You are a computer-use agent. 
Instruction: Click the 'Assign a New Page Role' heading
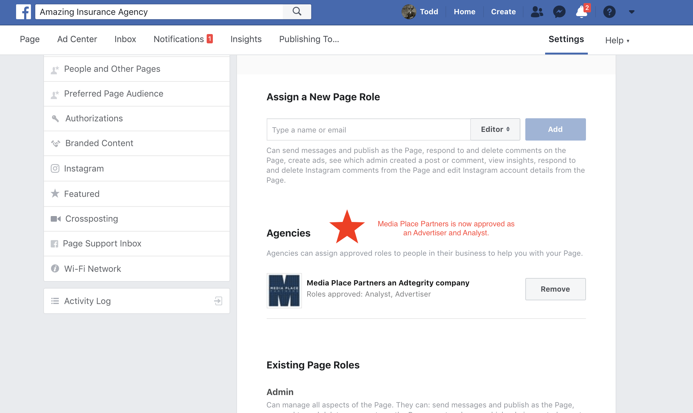click(x=323, y=97)
